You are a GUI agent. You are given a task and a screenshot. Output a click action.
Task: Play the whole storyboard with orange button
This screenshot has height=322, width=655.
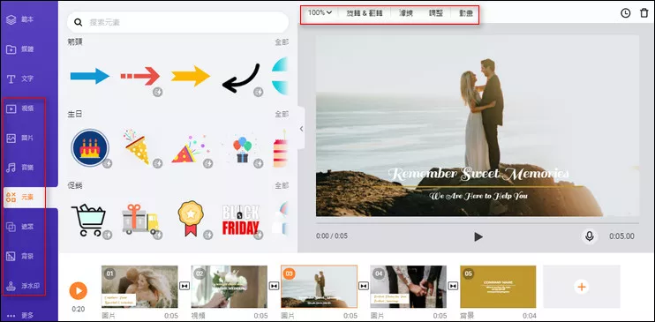(x=78, y=290)
